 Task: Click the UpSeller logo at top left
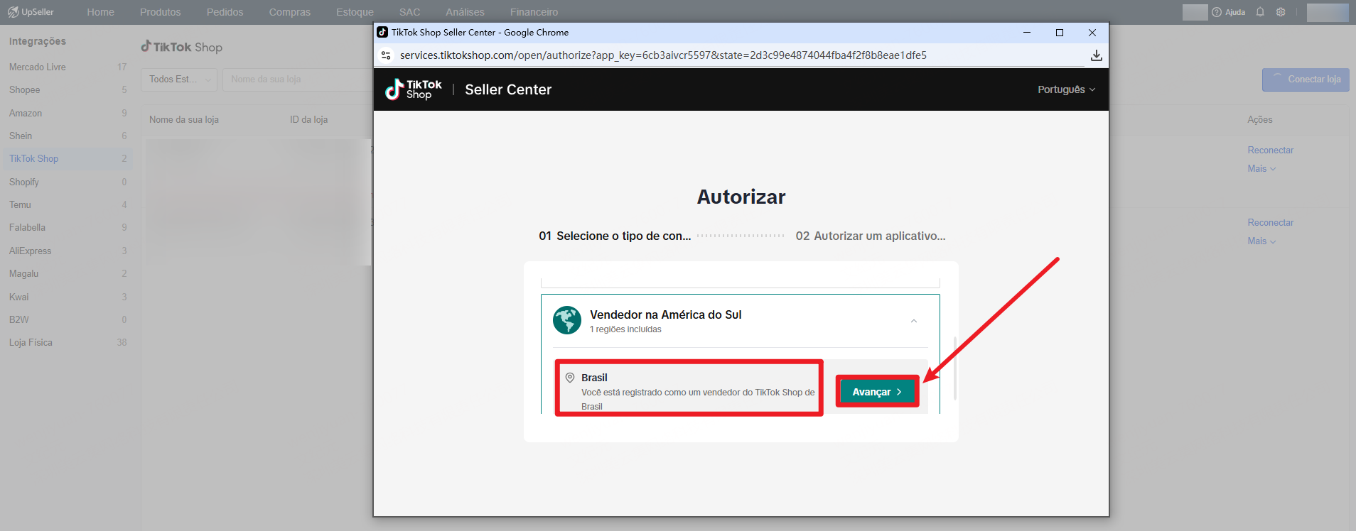point(31,12)
